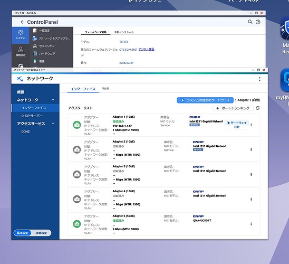Click Adapter 5 green 5G status icon
Image resolution: width=289 pixels, height=264 pixels.
77,224
